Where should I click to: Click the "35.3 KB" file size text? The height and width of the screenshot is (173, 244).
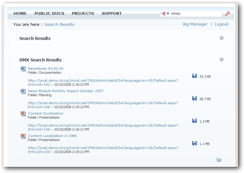click(205, 77)
